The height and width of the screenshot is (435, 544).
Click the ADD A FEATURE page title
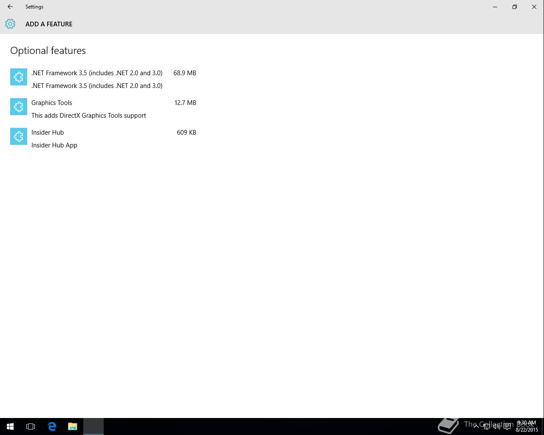click(x=49, y=24)
